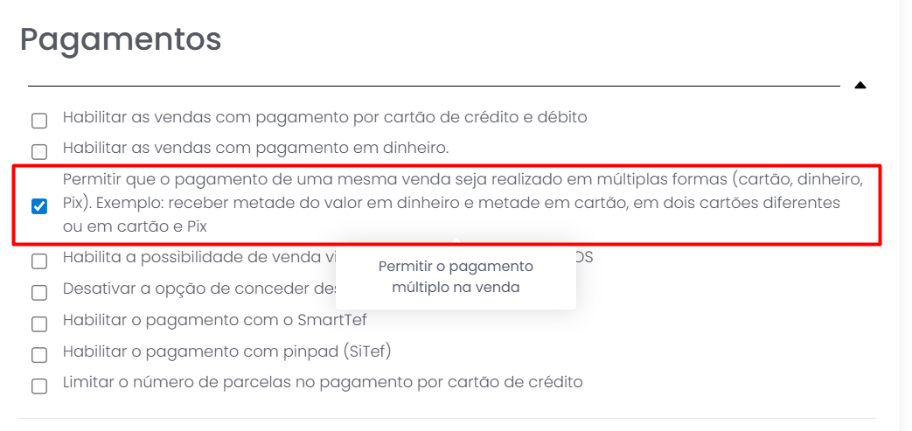Enable credit and debit card sales checkbox
912x431 pixels.
pos(39,121)
